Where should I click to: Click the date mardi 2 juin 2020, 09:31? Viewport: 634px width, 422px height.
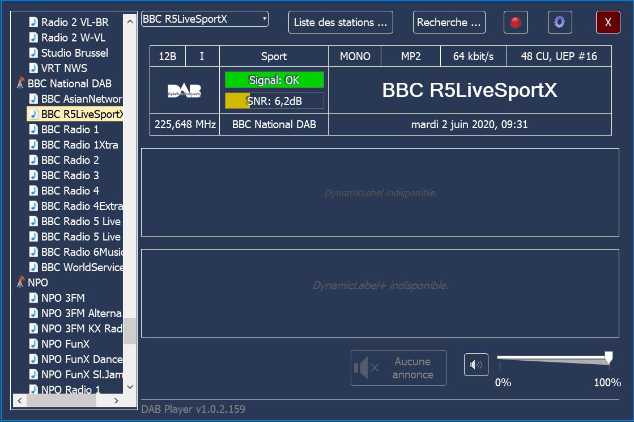pyautogui.click(x=470, y=125)
